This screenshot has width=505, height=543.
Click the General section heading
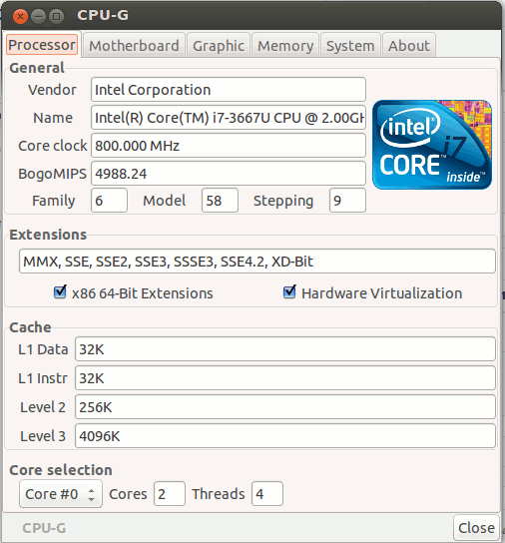point(37,68)
